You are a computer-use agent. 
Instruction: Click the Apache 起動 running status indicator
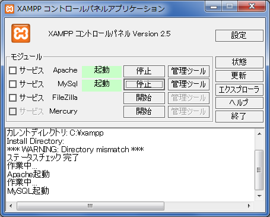click(101, 71)
